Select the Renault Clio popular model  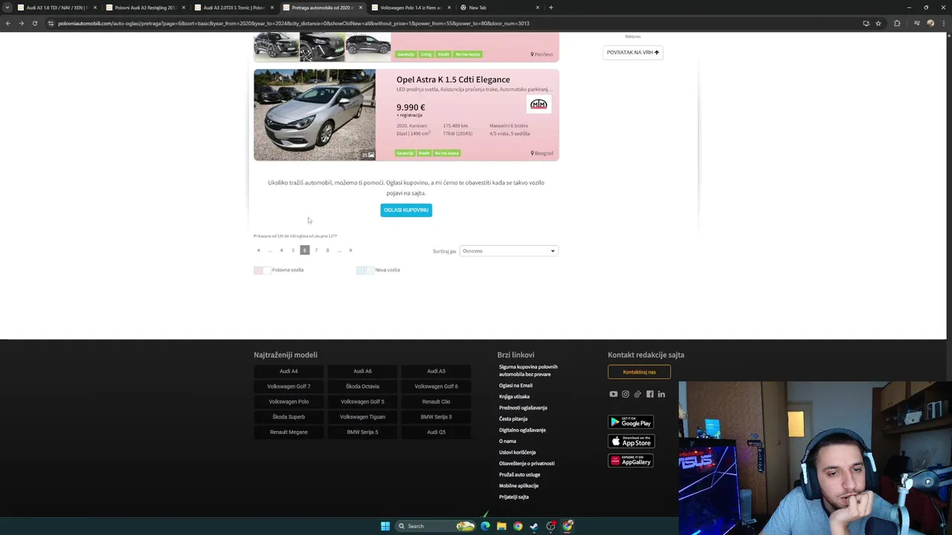click(x=436, y=402)
